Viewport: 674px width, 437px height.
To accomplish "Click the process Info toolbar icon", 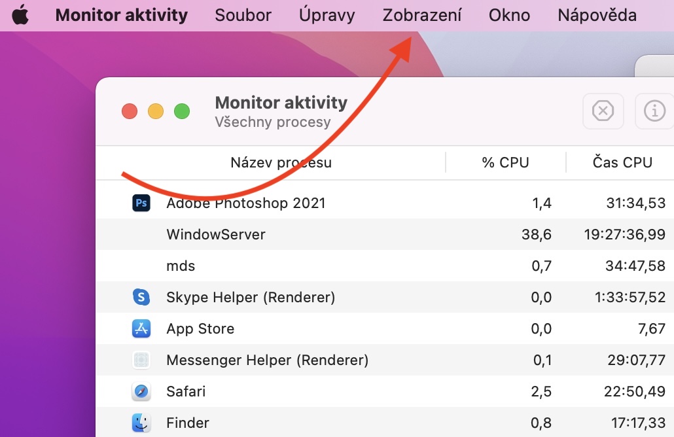I will tap(654, 111).
